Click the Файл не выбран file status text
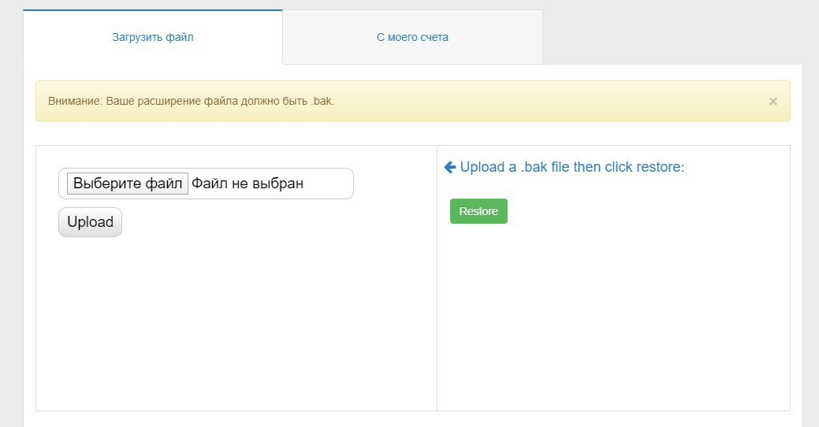 click(247, 184)
